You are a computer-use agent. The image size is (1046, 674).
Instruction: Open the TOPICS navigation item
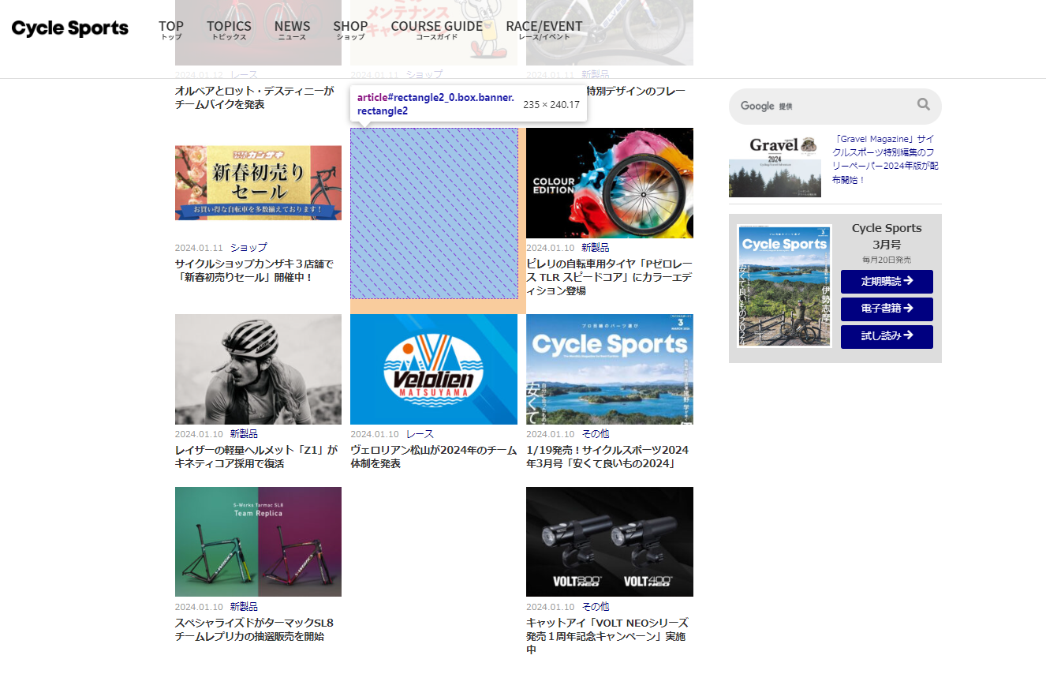click(x=229, y=31)
